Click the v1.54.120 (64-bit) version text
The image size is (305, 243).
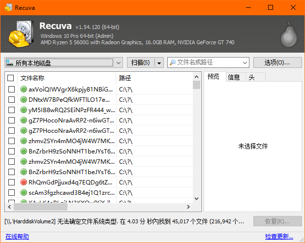click(97, 27)
